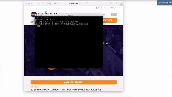Image resolution: width=172 pixels, height=97 pixels.
Task: Click the java version "1.8.0_66" output line
Action: tap(45, 20)
